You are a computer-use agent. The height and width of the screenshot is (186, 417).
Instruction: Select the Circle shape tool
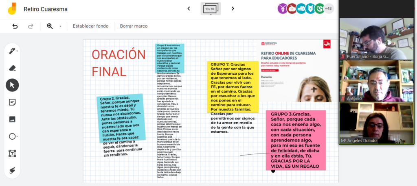point(12,136)
